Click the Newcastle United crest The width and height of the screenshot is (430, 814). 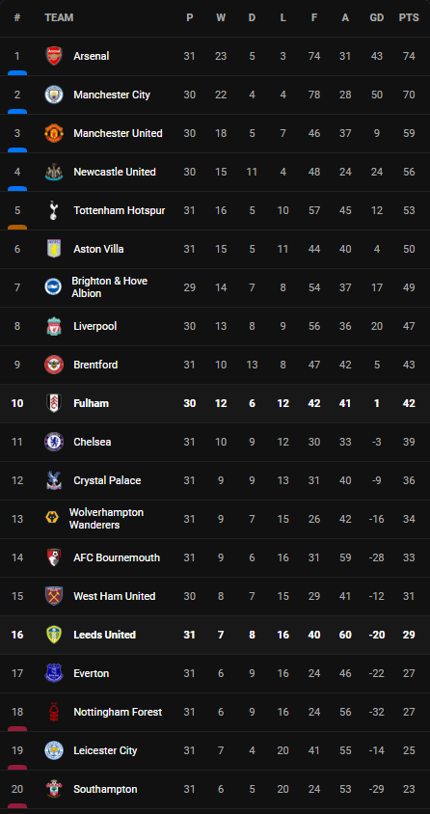[x=54, y=172]
